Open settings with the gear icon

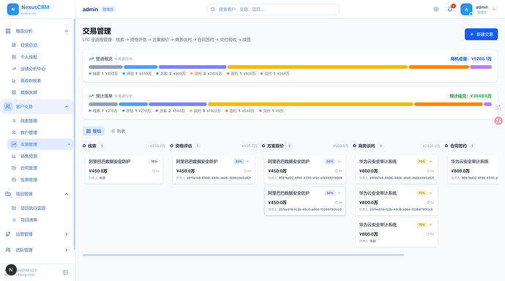[435, 10]
